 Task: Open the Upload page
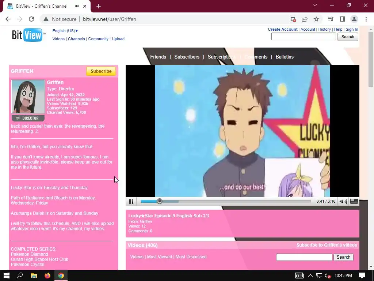(118, 39)
